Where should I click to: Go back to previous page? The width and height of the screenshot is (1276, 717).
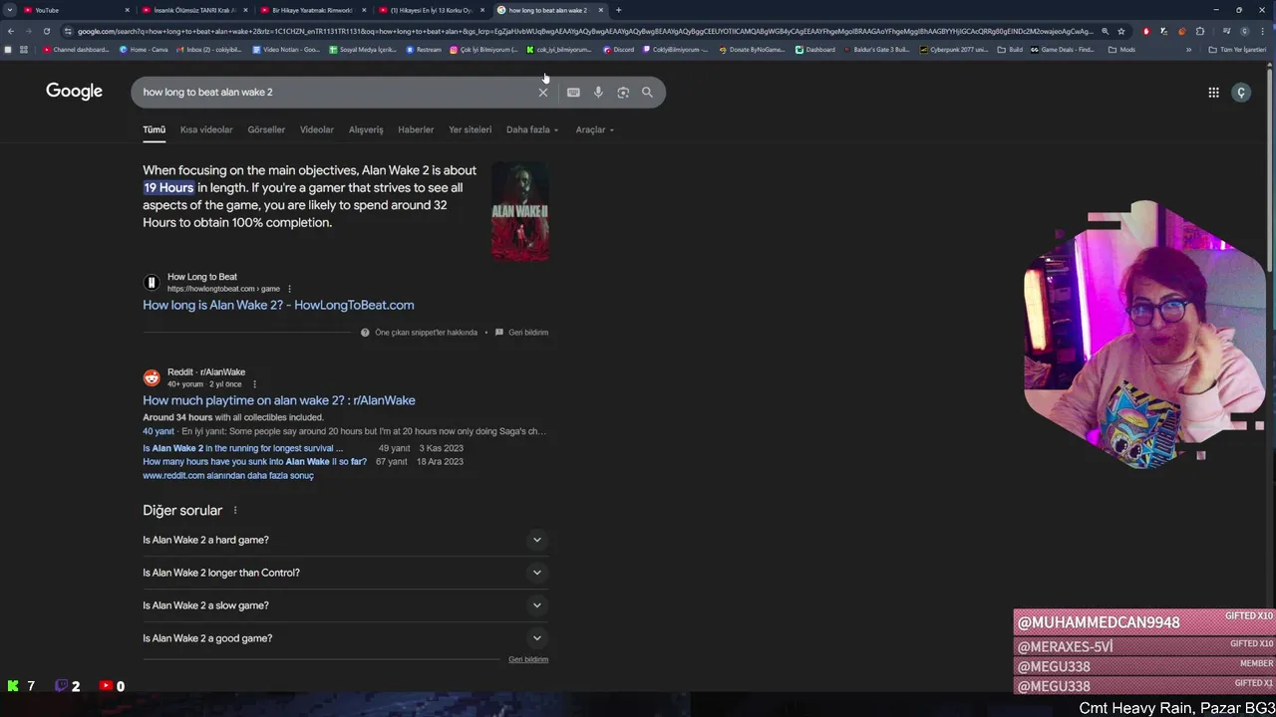[11, 31]
